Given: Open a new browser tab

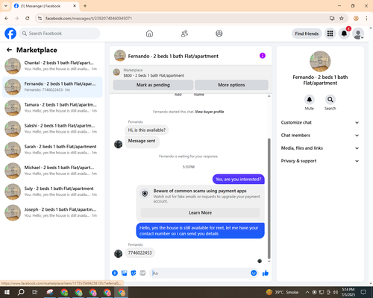Looking at the screenshot, I should click(x=85, y=6).
